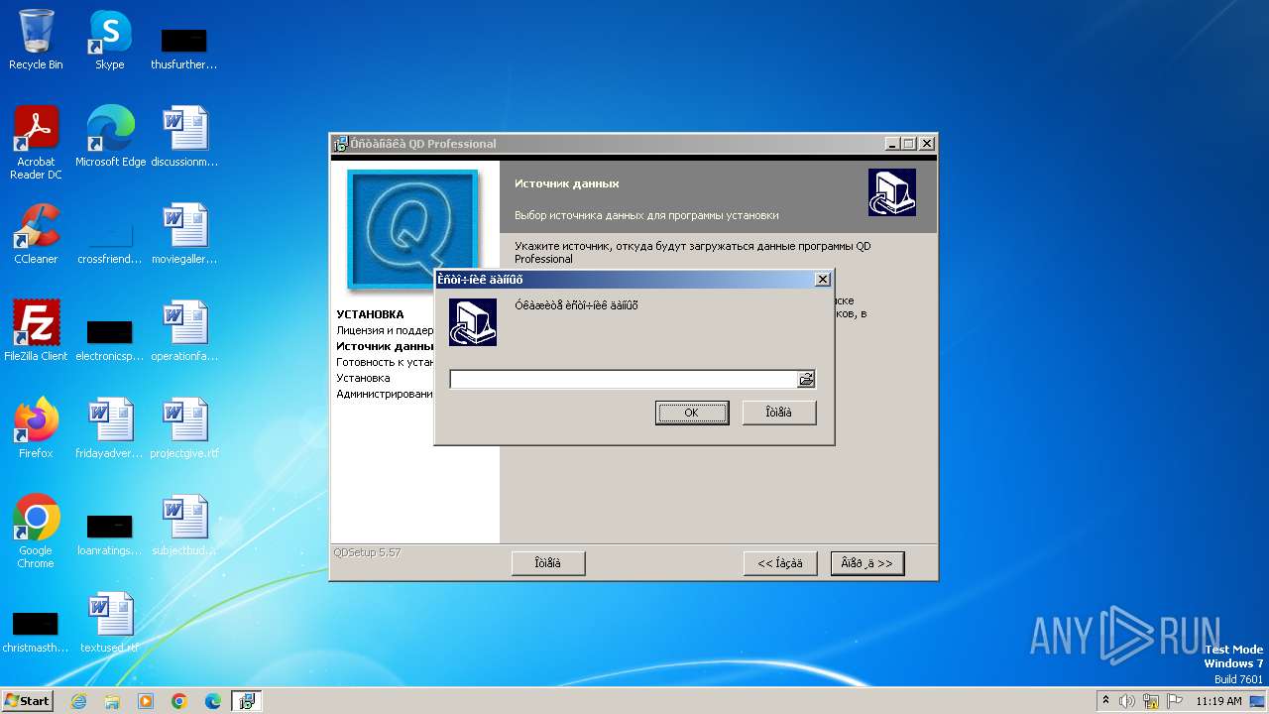Select the Готовность к установке step
Viewport: 1269px width, 714px height.
[385, 362]
